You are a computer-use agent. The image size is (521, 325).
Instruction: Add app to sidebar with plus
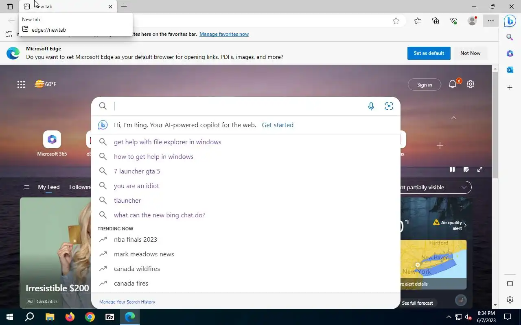[x=510, y=88]
